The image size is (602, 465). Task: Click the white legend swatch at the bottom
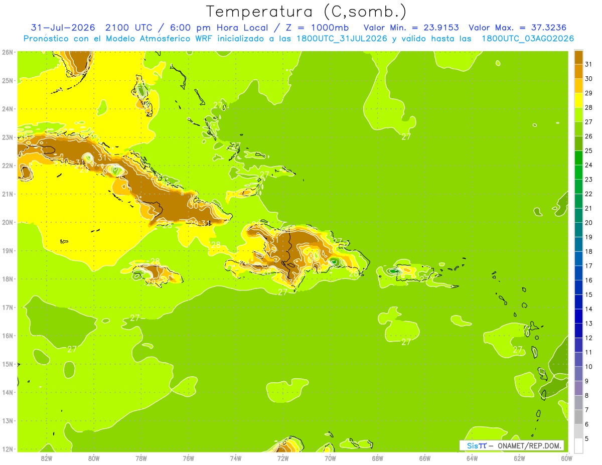[x=578, y=445]
